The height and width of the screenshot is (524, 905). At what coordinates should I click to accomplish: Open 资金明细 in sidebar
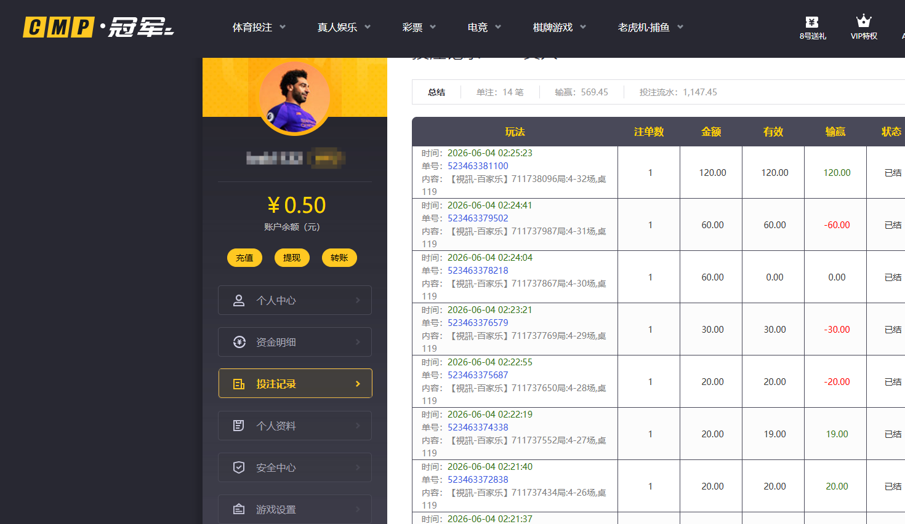point(295,342)
